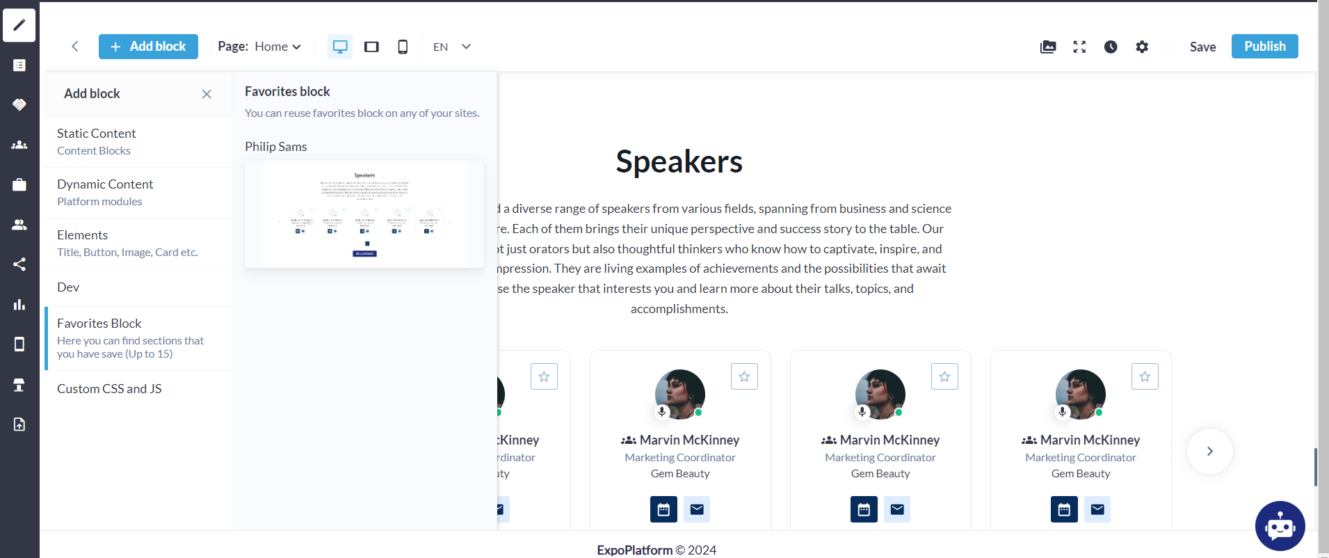Send message on third speaker card
Viewport: 1329px width, 558px height.
click(x=897, y=509)
